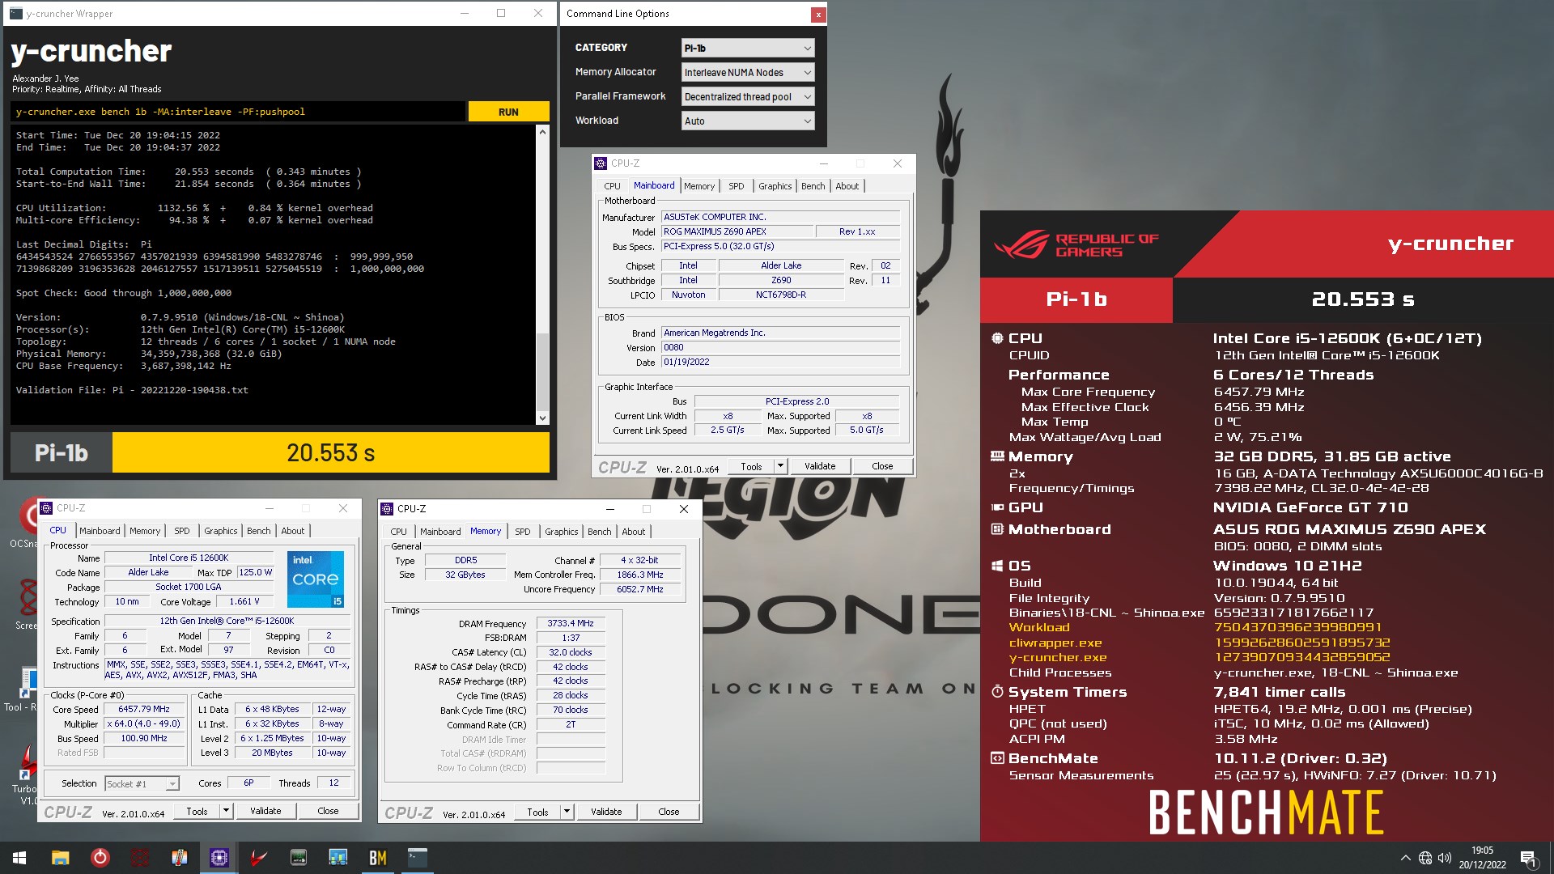Click the Multiplier value x 64.0
This screenshot has height=874, width=1554.
tap(144, 723)
